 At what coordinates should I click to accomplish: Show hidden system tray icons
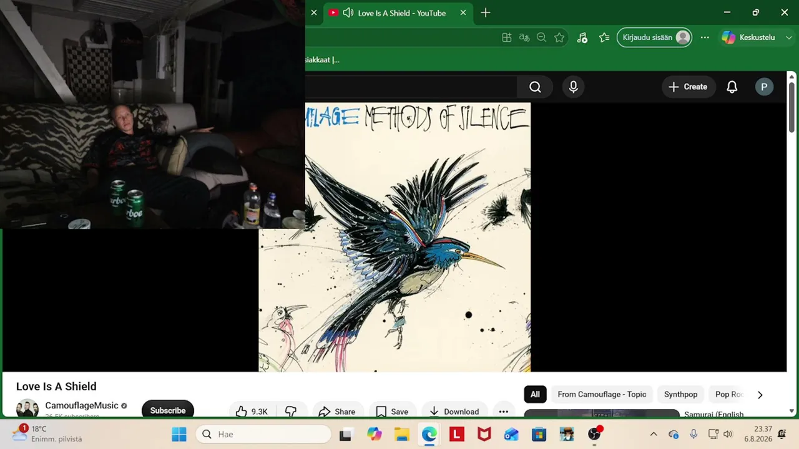click(654, 434)
